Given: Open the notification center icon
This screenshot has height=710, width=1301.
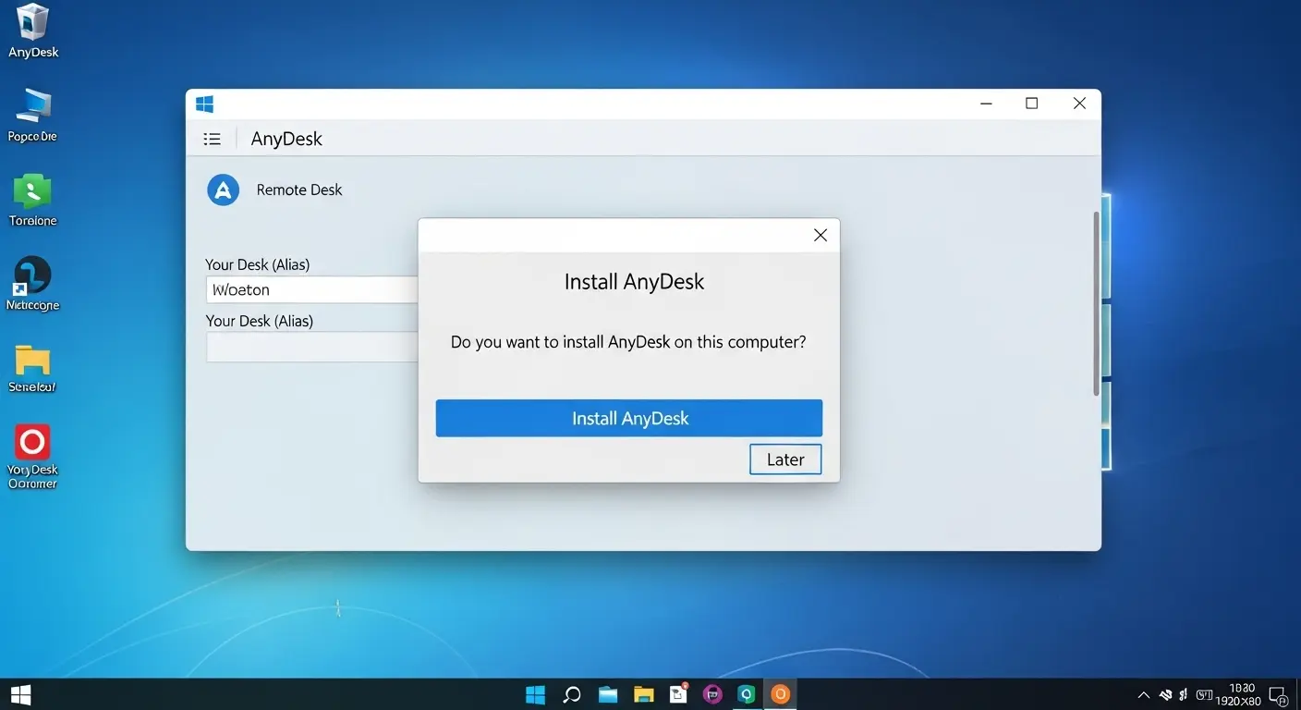Looking at the screenshot, I should pos(1279,695).
